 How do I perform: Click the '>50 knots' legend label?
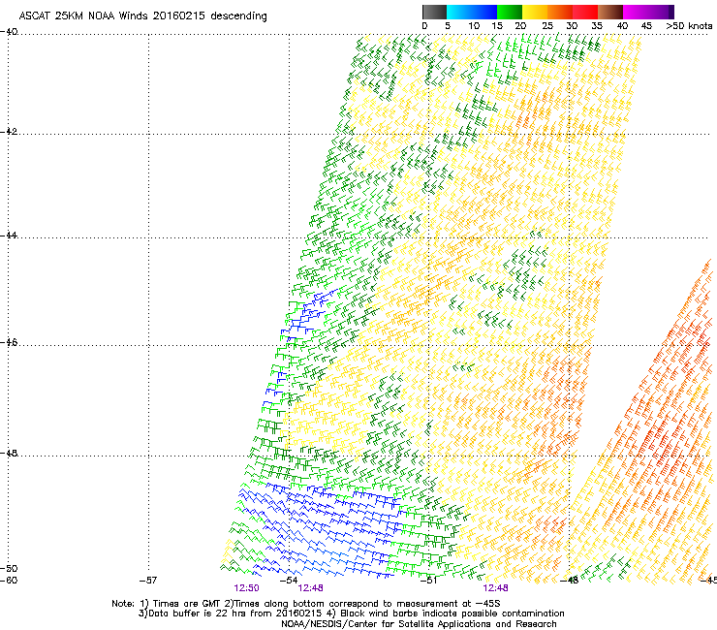point(689,26)
